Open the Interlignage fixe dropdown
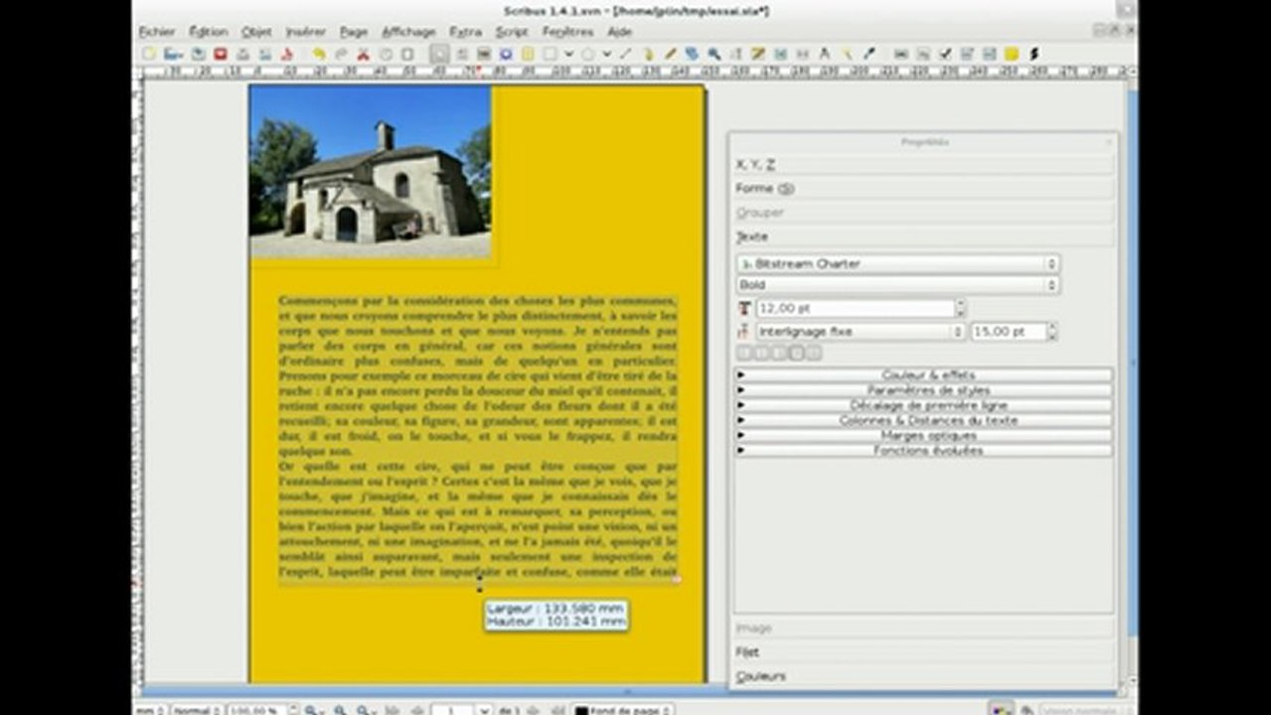1271x715 pixels. click(x=861, y=332)
